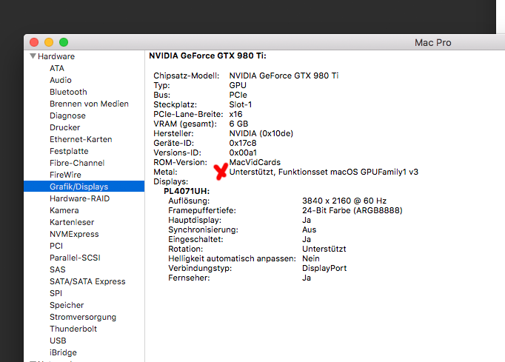Open the Drucker entry

(64, 127)
